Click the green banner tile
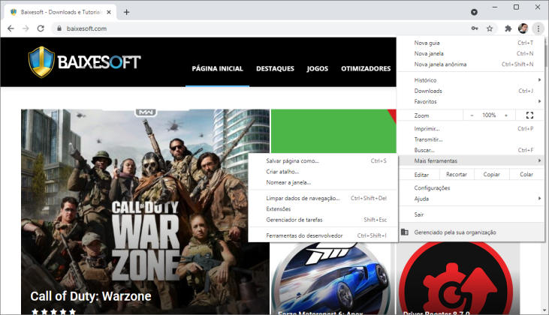The image size is (549, 315). tap(333, 131)
